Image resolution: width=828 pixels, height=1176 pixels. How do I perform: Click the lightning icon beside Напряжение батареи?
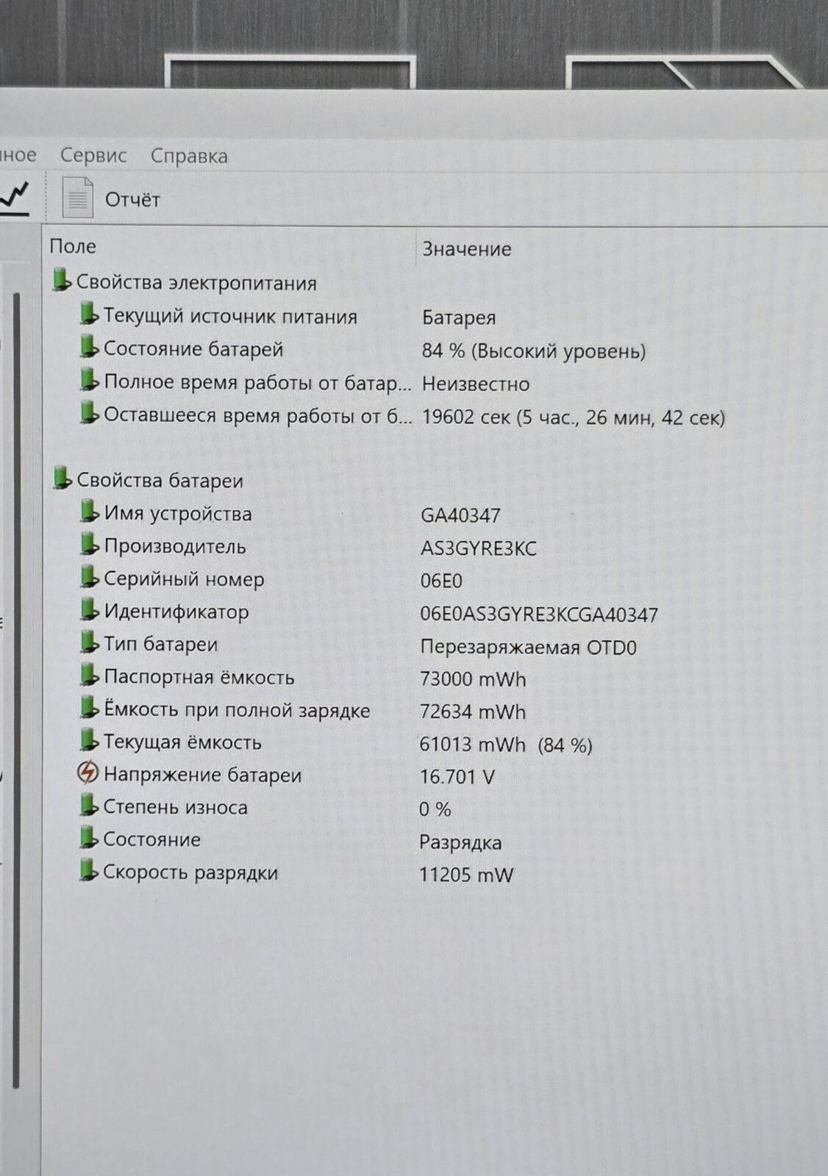[x=88, y=772]
